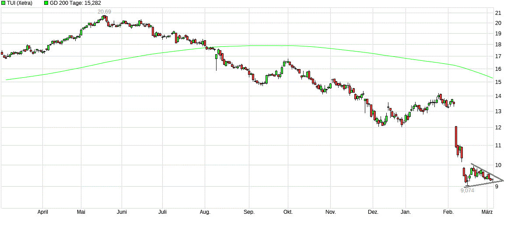Click the 20,69 high price annotation
Viewport: 514px width, 226px height.
click(104, 12)
